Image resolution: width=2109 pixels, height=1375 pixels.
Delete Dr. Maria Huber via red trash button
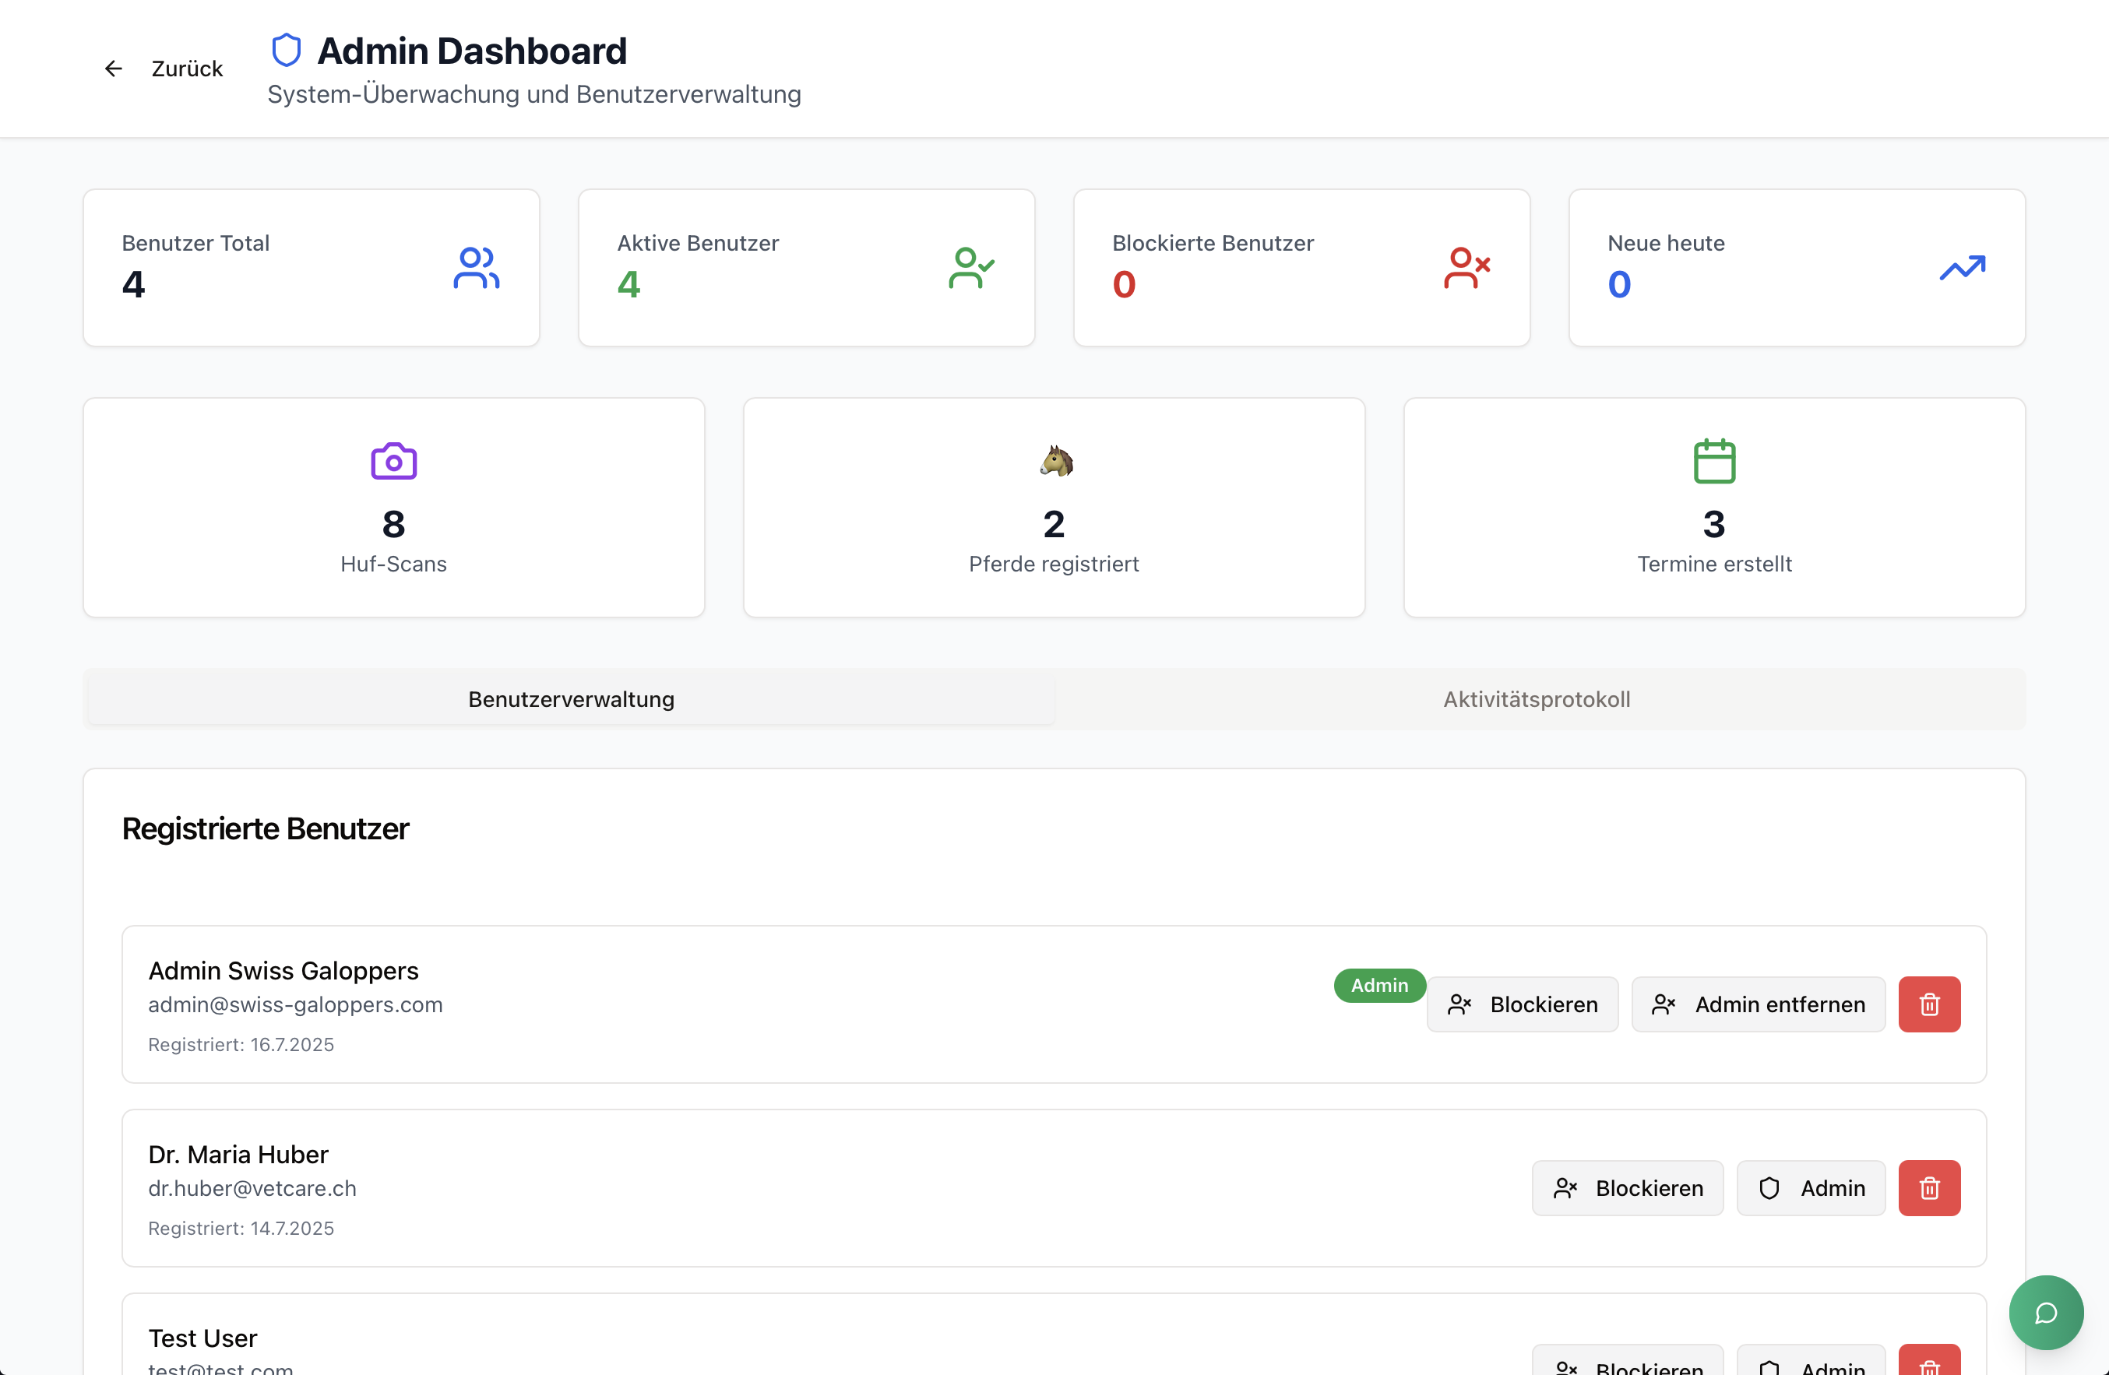(1929, 1188)
